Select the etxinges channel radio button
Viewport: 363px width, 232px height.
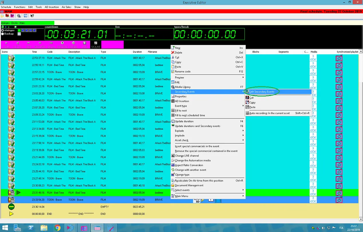pyautogui.click(x=3, y=30)
